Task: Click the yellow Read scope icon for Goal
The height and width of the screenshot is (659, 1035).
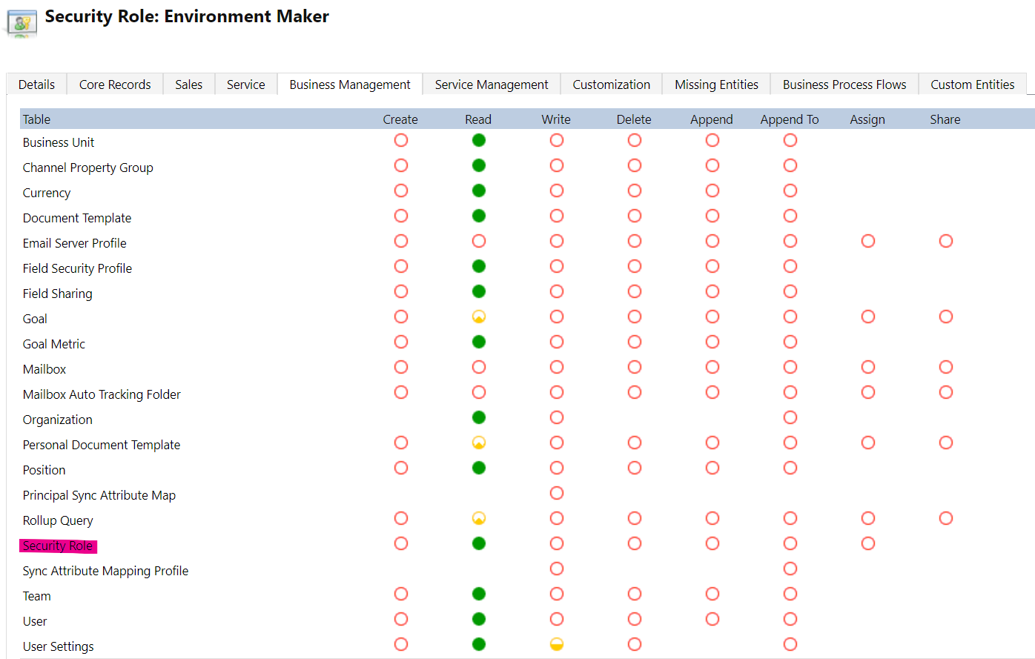Action: 478,317
